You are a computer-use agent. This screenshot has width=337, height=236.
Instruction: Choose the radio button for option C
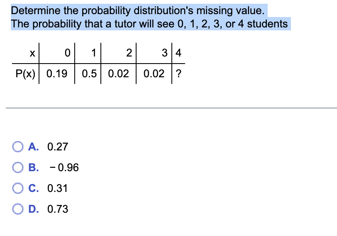click(17, 188)
